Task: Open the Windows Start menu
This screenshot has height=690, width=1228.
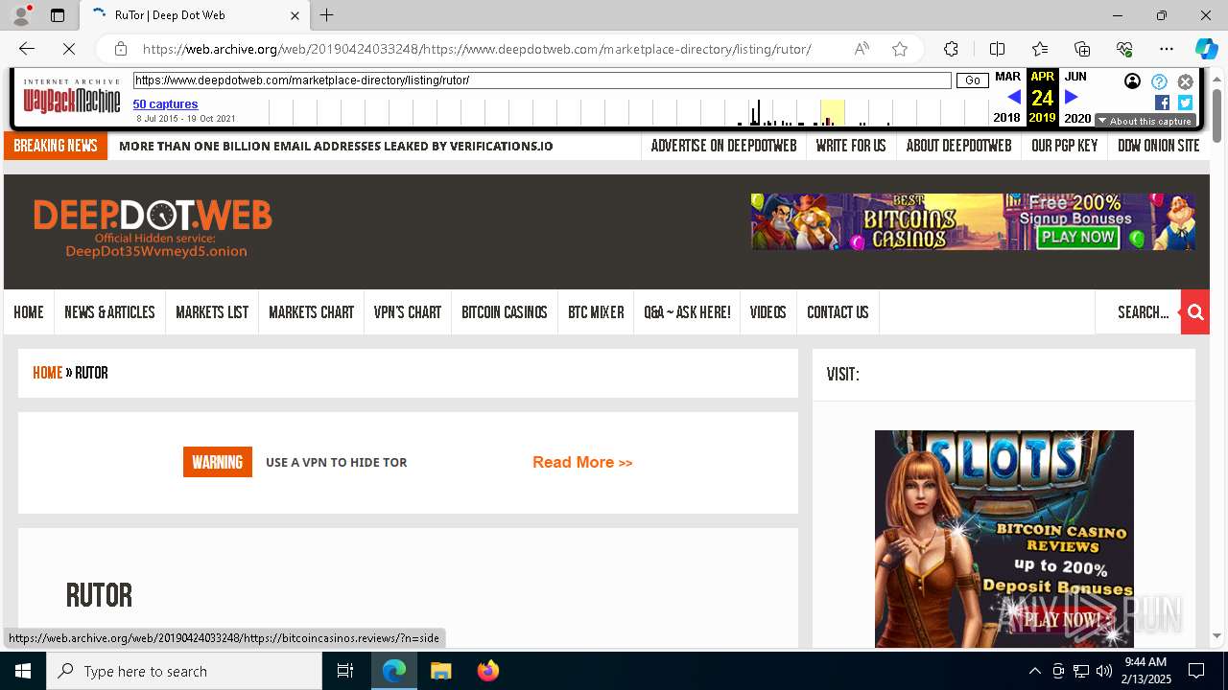Action: coord(23,671)
